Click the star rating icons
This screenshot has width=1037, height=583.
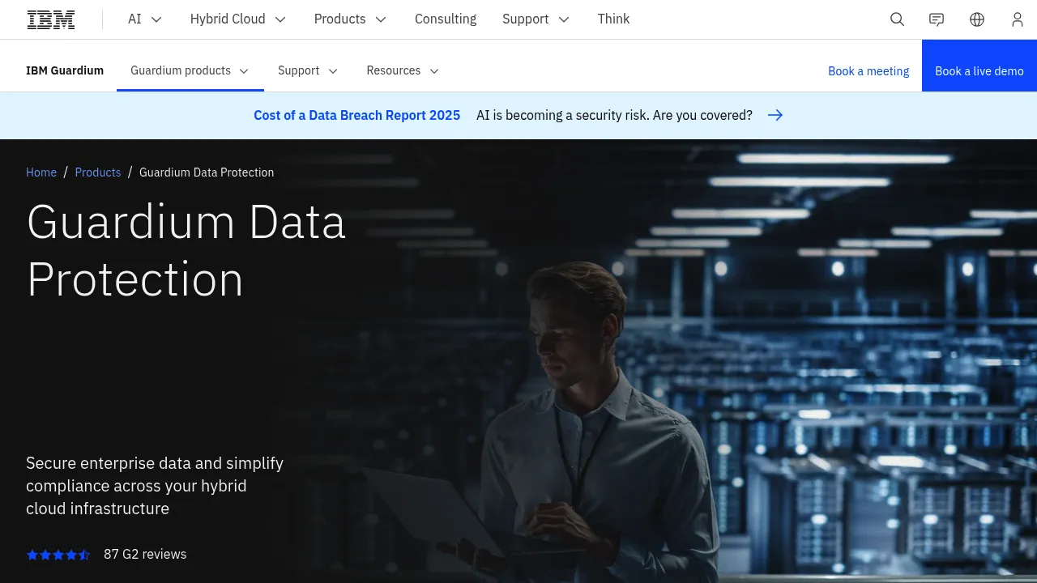click(x=58, y=555)
